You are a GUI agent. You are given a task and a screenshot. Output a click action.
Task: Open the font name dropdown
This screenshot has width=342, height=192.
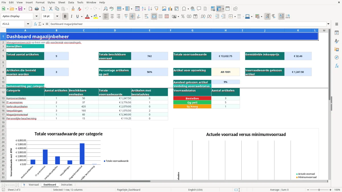coord(36,16)
